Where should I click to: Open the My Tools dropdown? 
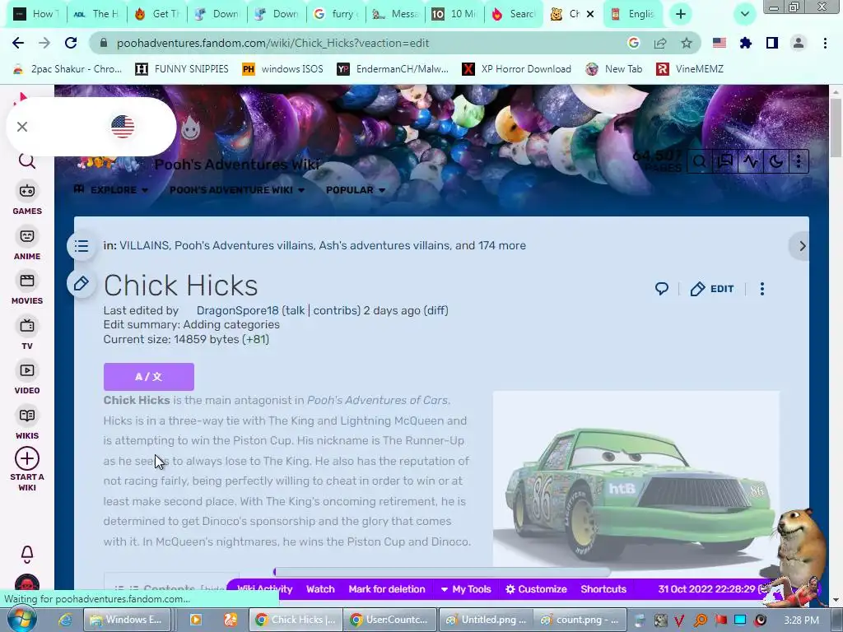tap(466, 589)
